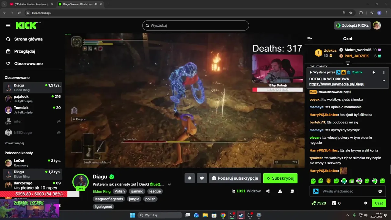Open the shop icon showing 0

(x=334, y=203)
